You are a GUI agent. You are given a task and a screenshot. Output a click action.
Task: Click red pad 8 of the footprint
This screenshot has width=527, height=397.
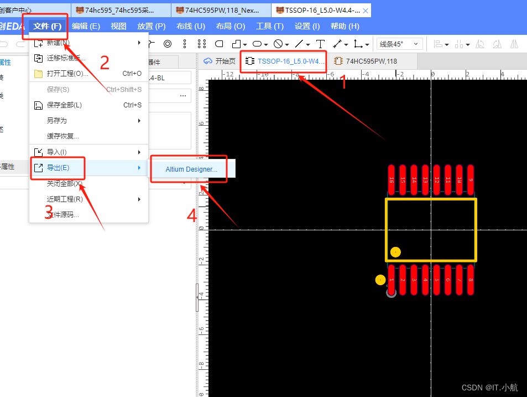[x=471, y=280]
